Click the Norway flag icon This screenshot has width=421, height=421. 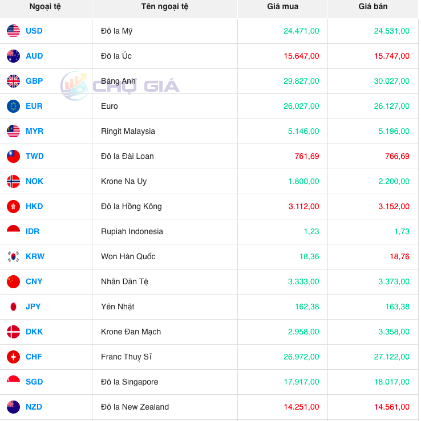pos(13,181)
